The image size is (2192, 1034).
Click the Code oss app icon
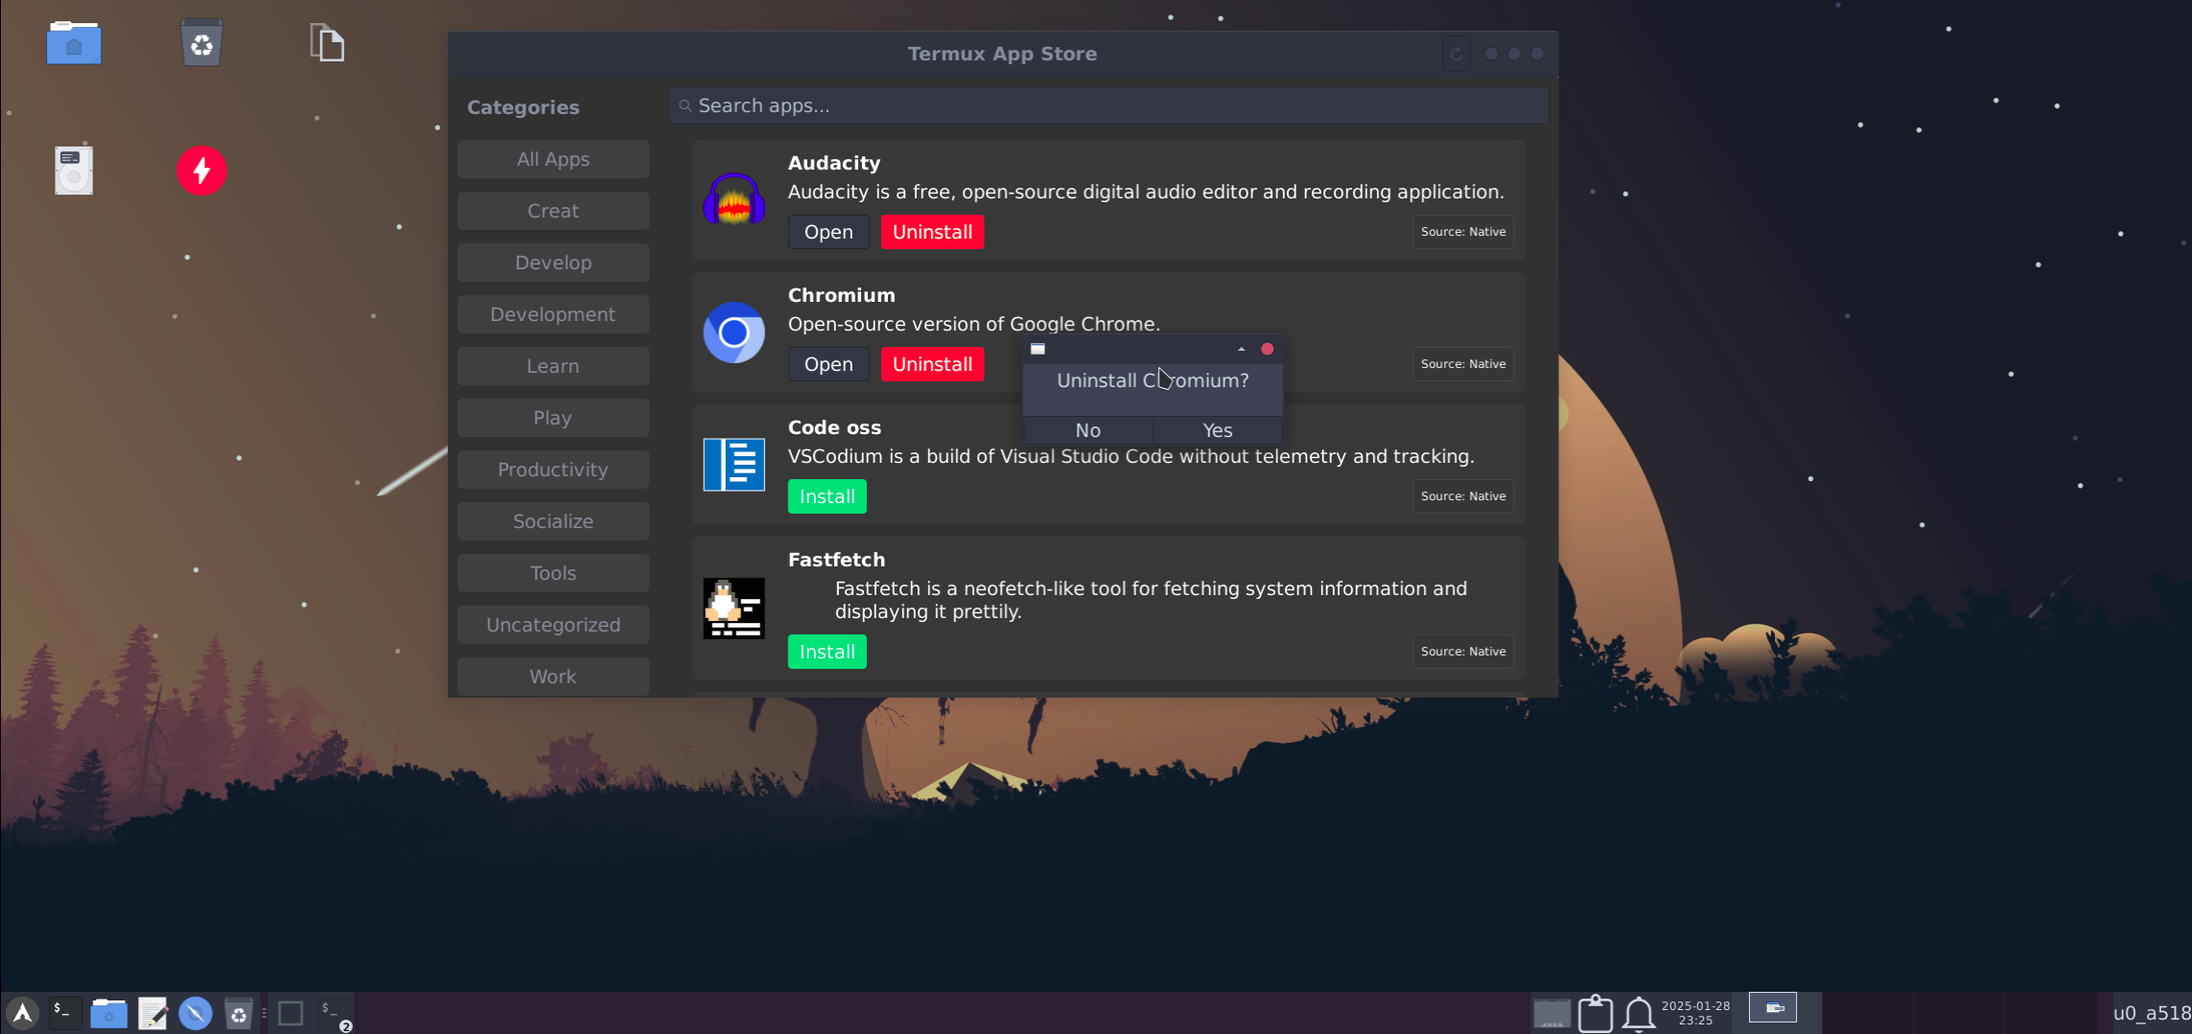tap(734, 465)
